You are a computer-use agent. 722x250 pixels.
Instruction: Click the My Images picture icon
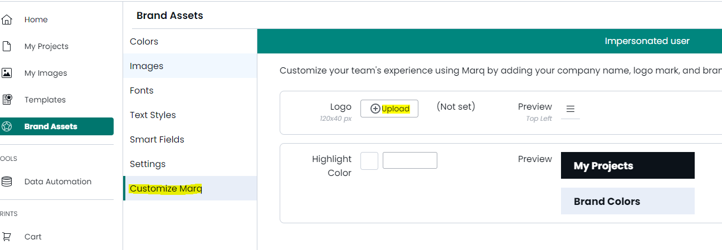(7, 73)
